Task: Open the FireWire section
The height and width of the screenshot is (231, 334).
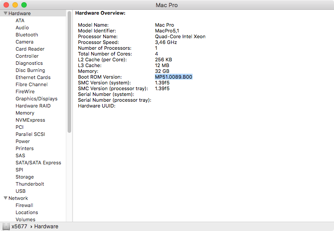Action: click(x=25, y=92)
